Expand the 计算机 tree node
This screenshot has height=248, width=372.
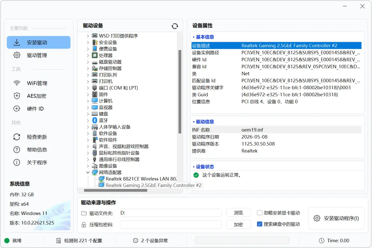pos(88,101)
